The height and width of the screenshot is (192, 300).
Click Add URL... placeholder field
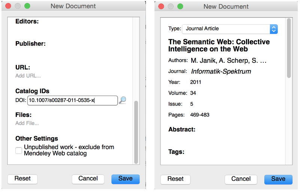28,76
